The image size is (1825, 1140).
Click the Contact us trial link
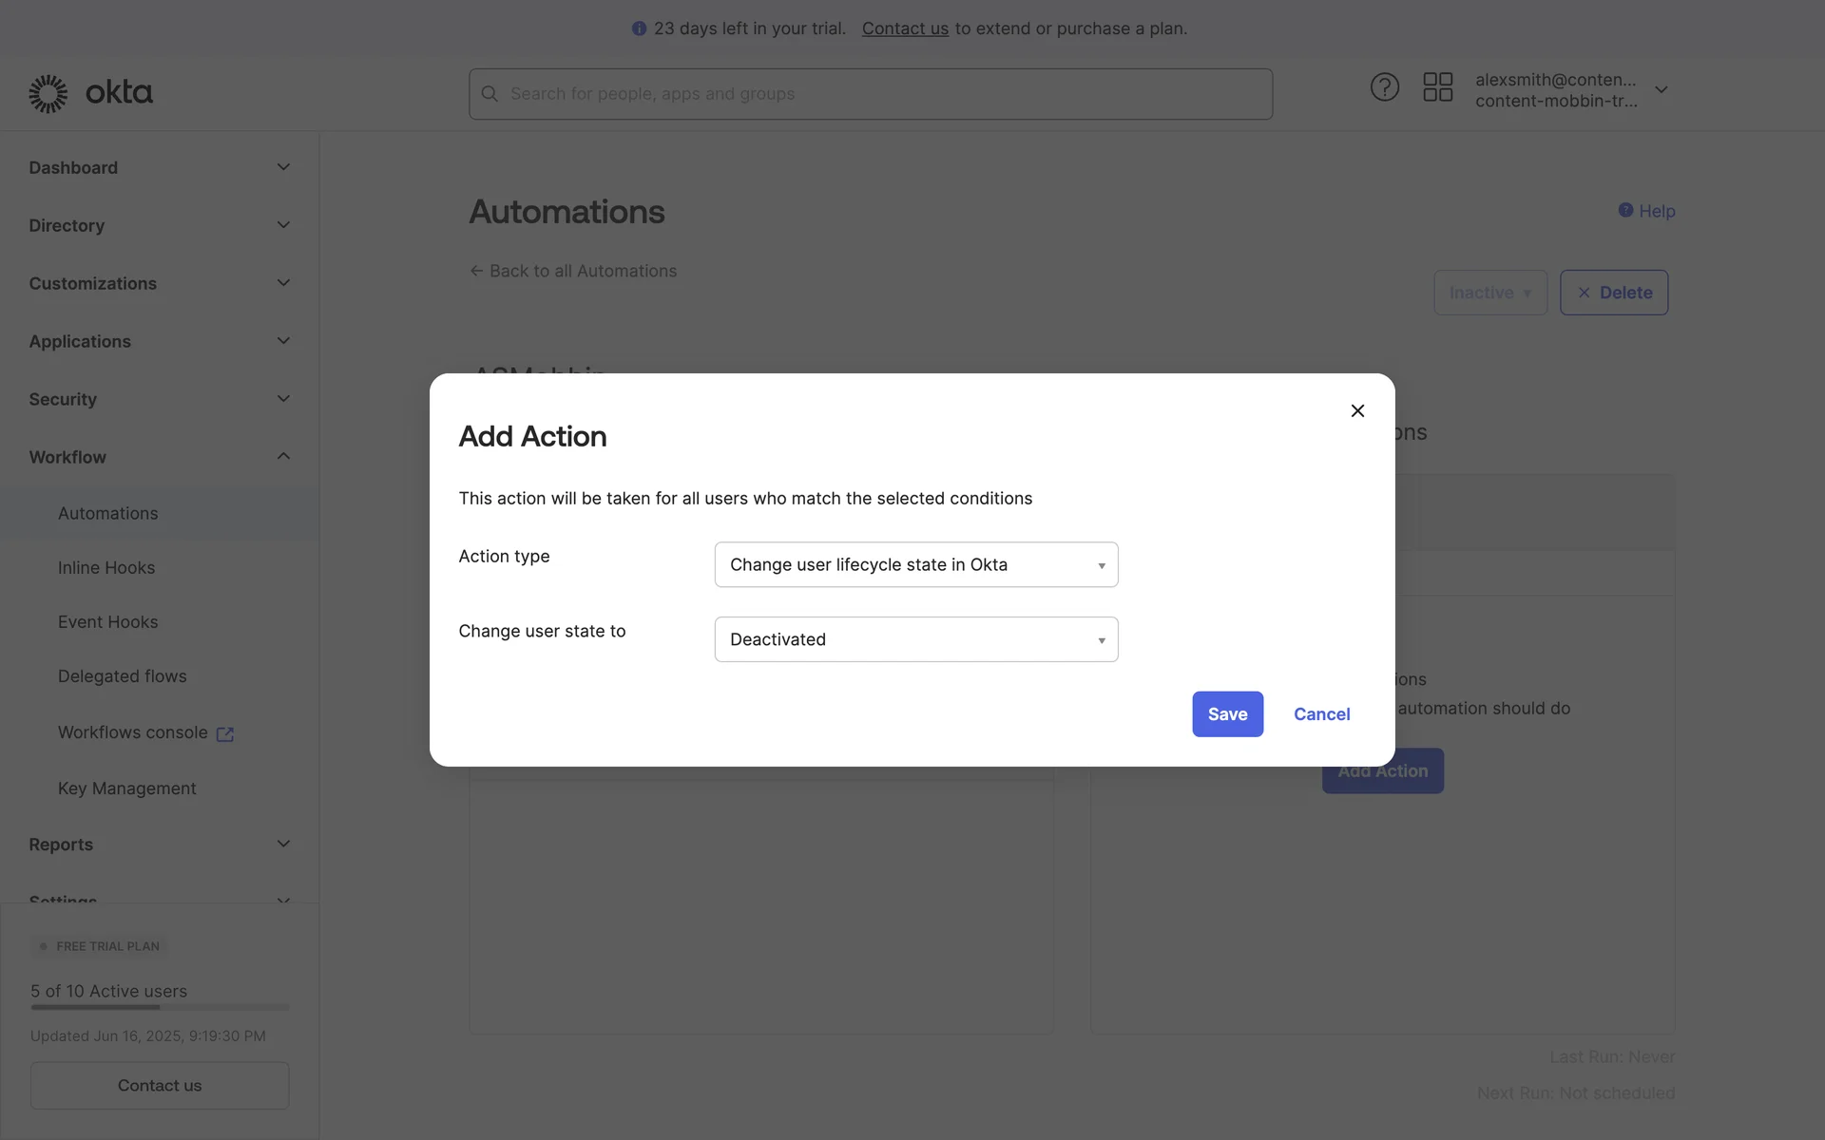pyautogui.click(x=904, y=28)
